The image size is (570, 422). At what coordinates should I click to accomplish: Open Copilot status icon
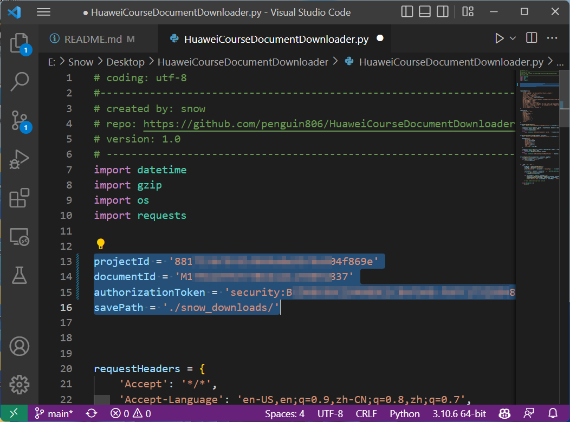504,414
